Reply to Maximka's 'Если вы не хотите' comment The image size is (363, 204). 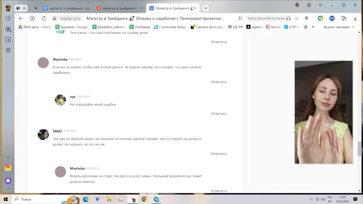pos(219,82)
